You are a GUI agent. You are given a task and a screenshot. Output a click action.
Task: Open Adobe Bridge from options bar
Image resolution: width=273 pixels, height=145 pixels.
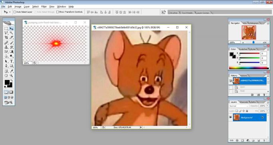pyautogui.click(x=163, y=12)
